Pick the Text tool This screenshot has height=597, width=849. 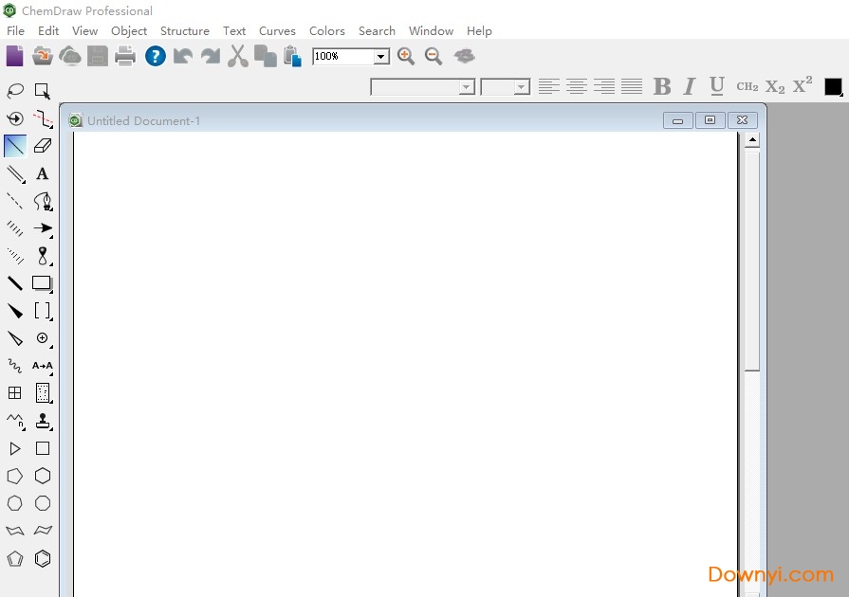click(x=43, y=173)
